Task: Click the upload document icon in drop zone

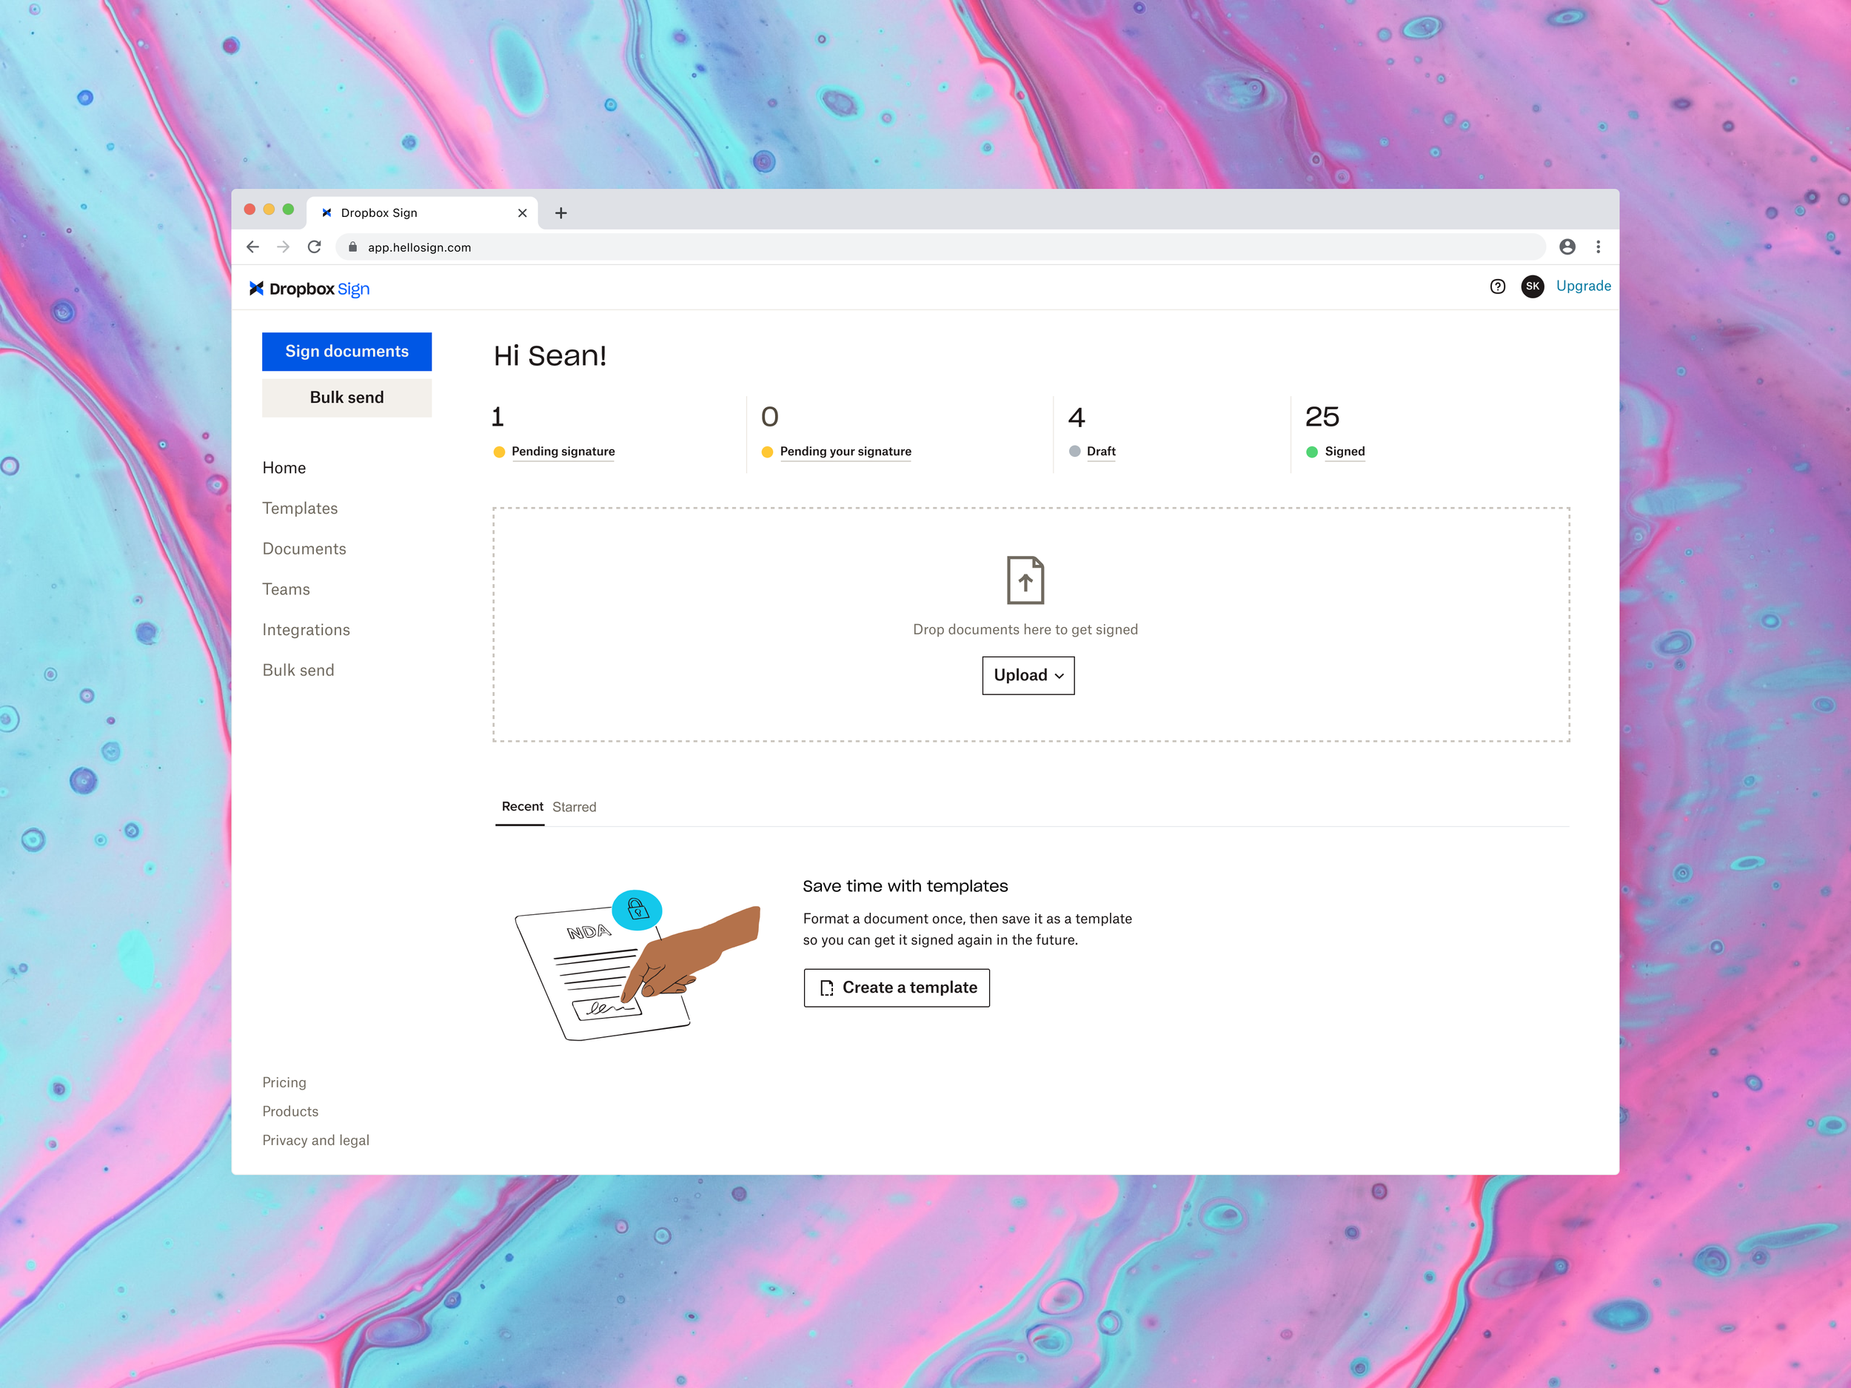Action: tap(1027, 579)
